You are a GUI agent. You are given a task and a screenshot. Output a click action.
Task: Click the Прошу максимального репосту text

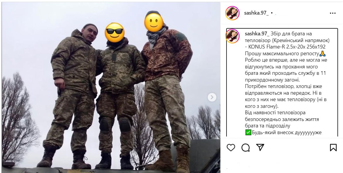click(x=282, y=53)
